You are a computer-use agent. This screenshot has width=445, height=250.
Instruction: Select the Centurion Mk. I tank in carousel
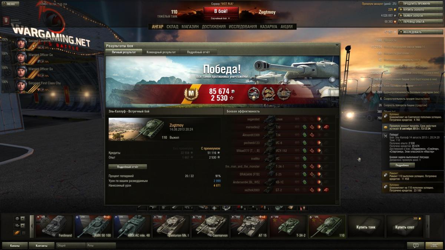click(x=171, y=227)
